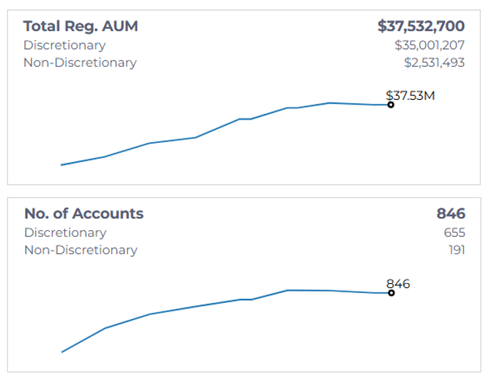Select Non-Discretionary label in the Accounts card
This screenshot has height=379, width=488.
coord(81,250)
